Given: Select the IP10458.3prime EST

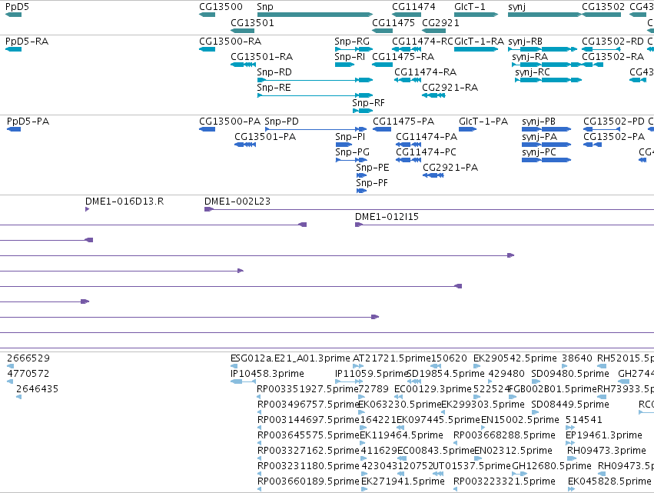Looking at the screenshot, I should tap(243, 381).
